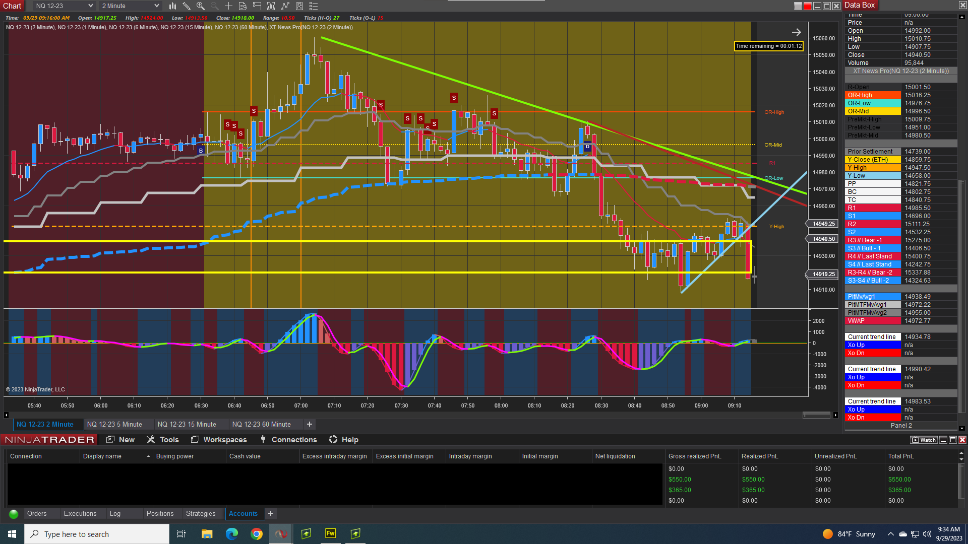Switch to the Strategies tab

[201, 514]
